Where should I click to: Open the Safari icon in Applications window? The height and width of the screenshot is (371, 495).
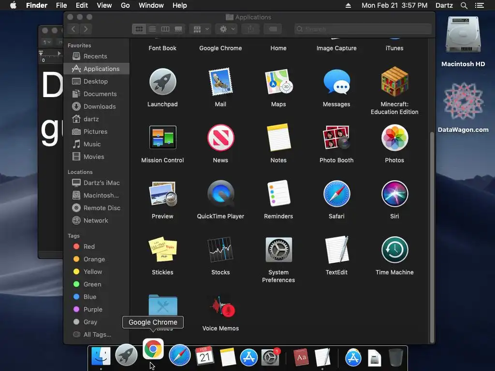[x=336, y=194]
